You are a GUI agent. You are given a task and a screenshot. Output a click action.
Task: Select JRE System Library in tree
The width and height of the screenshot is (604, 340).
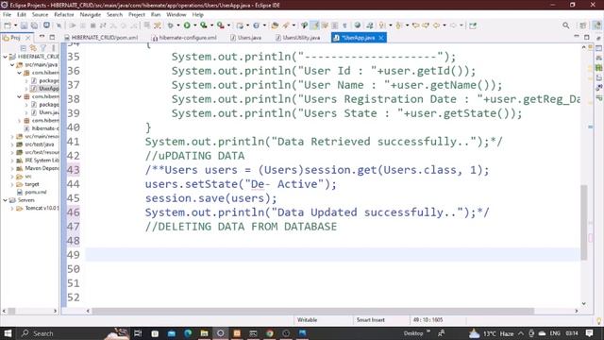[42, 161]
